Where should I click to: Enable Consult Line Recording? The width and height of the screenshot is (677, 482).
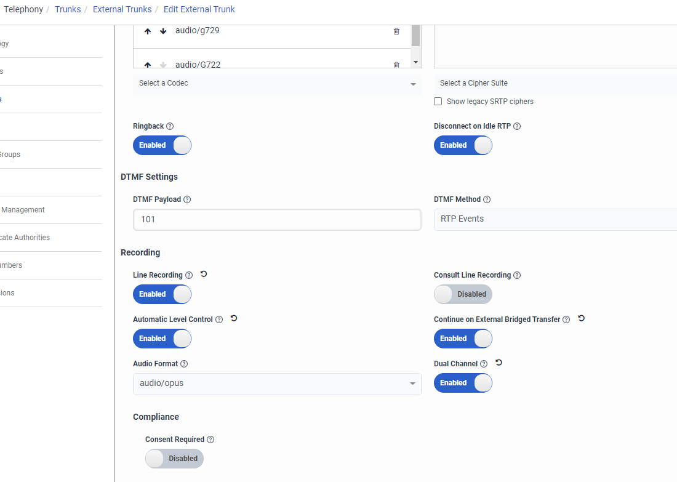463,294
